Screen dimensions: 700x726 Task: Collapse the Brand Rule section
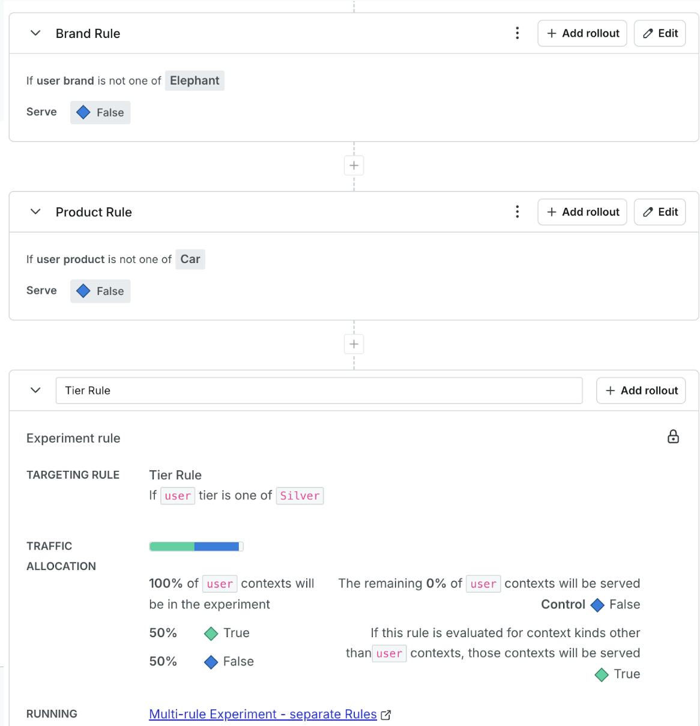pyautogui.click(x=35, y=34)
